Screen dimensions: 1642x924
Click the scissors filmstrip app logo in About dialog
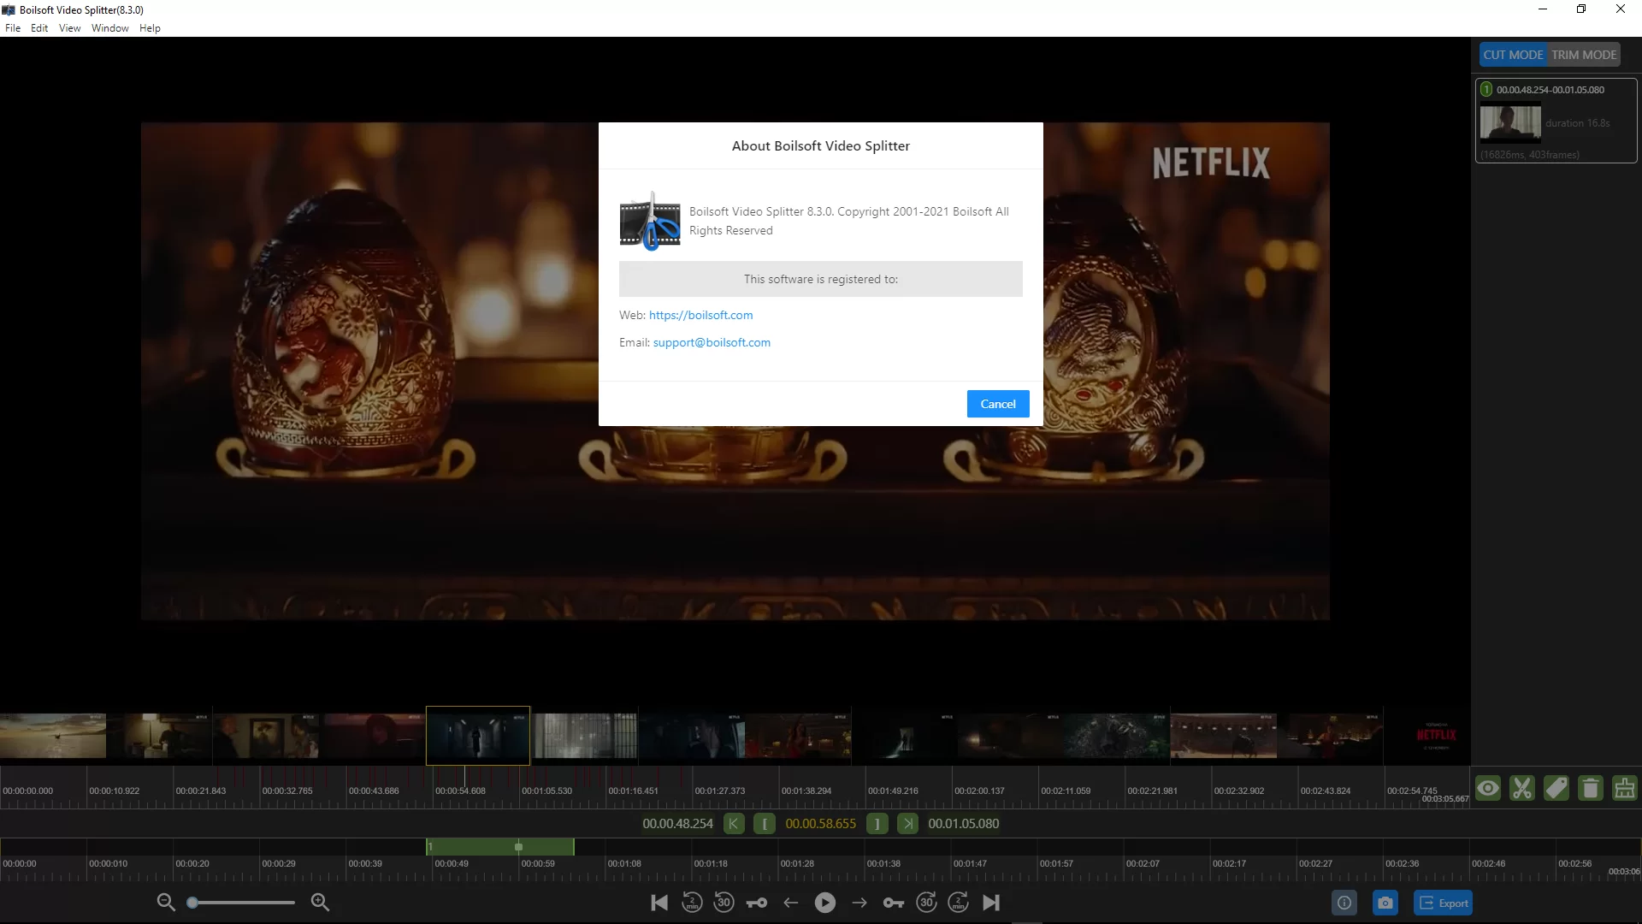pyautogui.click(x=650, y=221)
